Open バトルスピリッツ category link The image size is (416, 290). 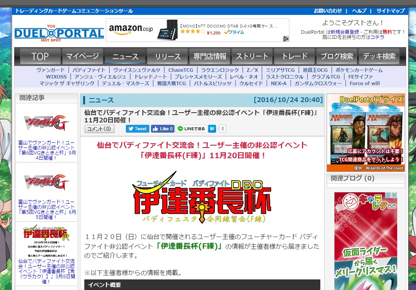(x=213, y=83)
